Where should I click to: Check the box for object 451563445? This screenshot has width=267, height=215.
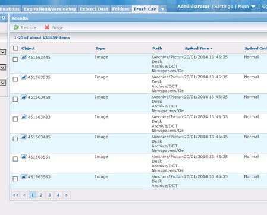(x=15, y=59)
